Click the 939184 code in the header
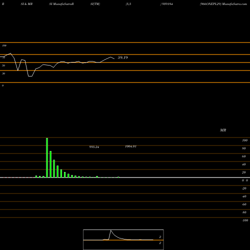250x250 pixels. tap(167, 4)
